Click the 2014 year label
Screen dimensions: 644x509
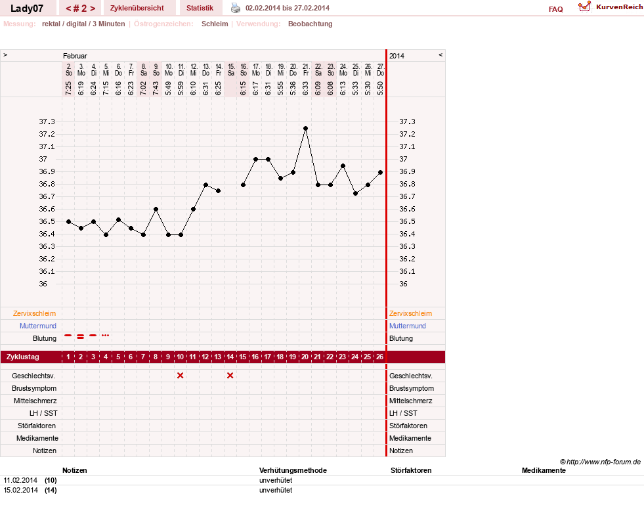[397, 56]
